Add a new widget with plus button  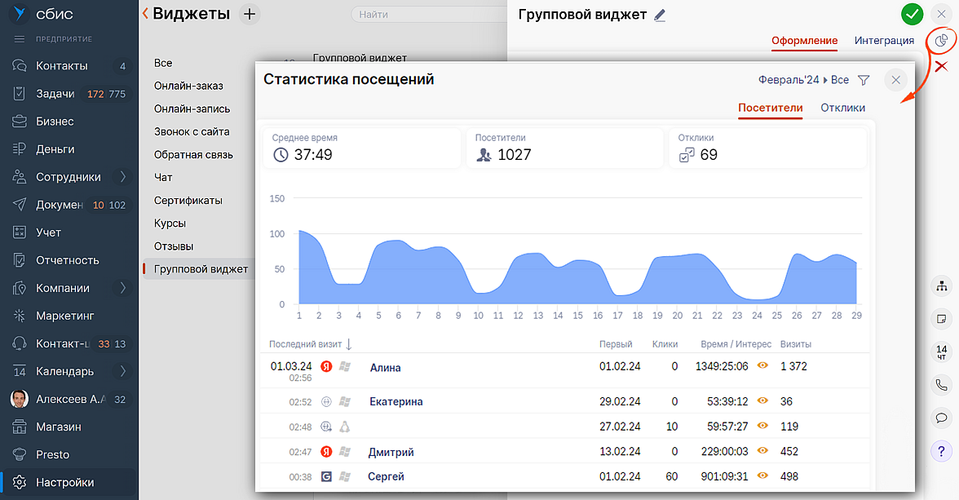tap(250, 14)
